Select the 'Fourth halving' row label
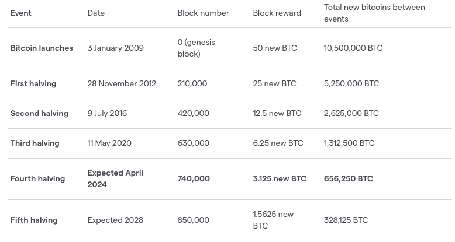 pos(37,178)
